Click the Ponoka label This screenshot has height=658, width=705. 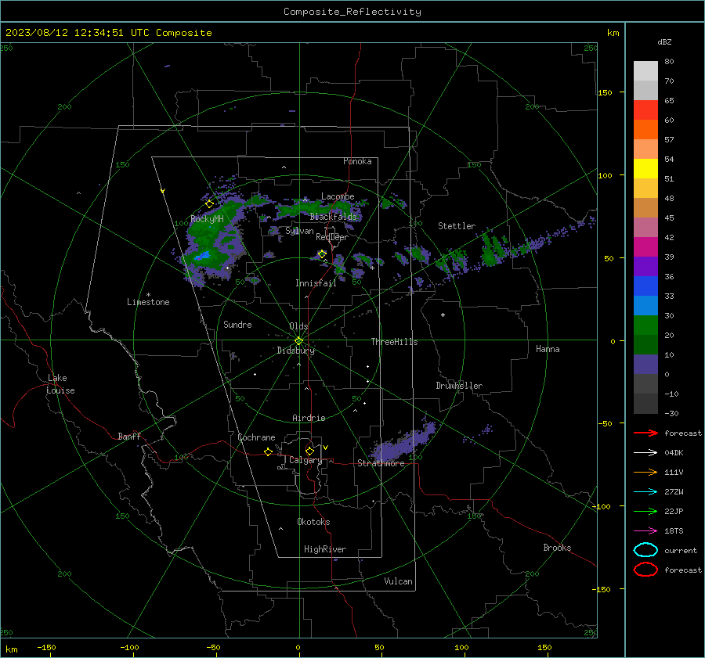point(357,161)
